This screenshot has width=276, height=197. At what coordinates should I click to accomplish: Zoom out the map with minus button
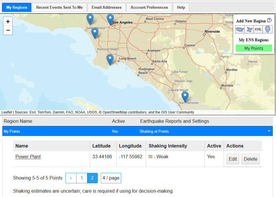(8, 30)
